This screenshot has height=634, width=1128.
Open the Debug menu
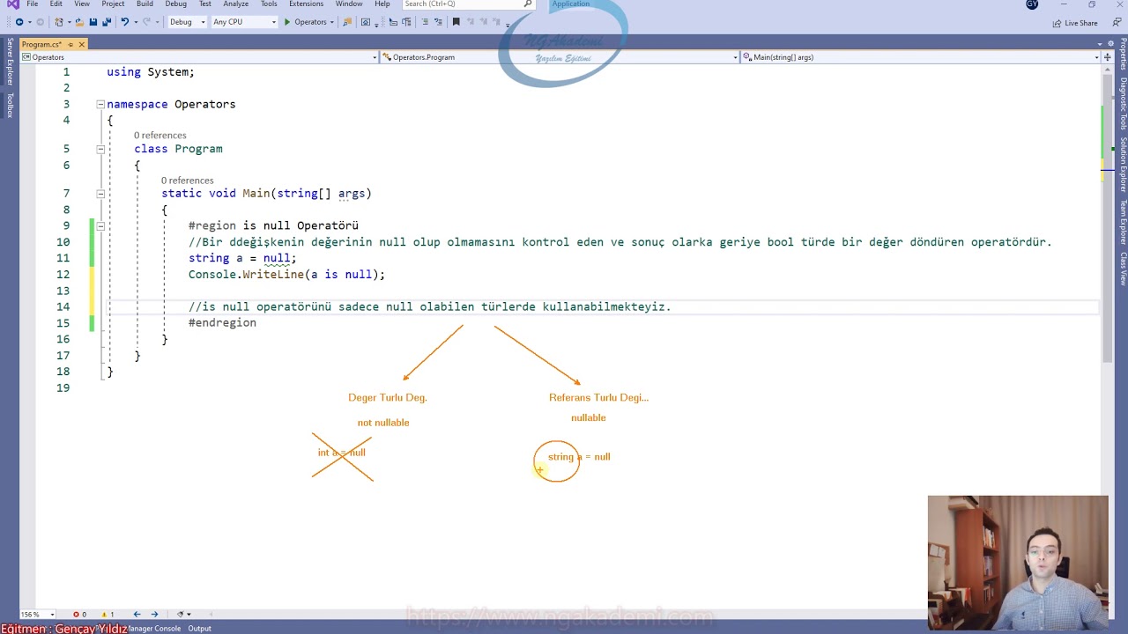pyautogui.click(x=176, y=4)
